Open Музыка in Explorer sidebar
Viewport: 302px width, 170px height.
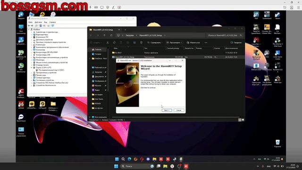pyautogui.click(x=98, y=85)
